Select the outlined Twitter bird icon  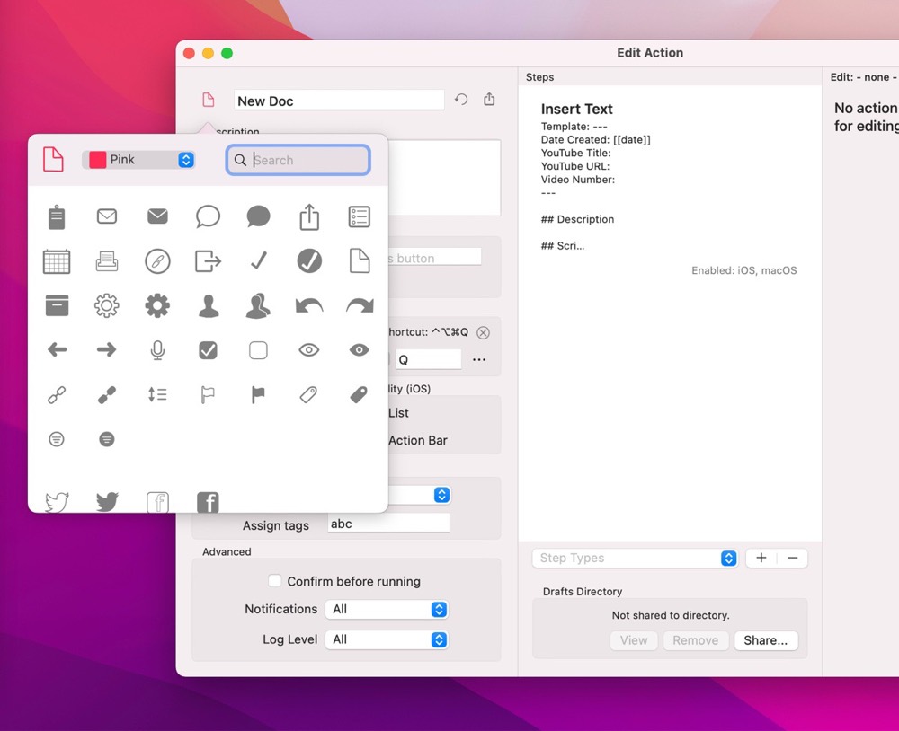pos(57,502)
